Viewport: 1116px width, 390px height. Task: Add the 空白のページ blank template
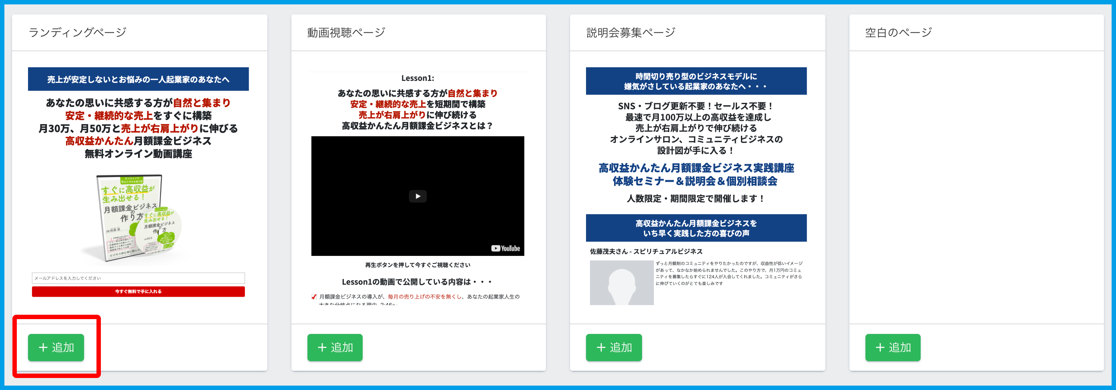[893, 347]
